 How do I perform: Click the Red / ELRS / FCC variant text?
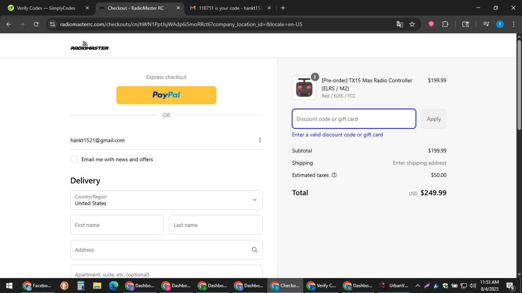click(338, 96)
